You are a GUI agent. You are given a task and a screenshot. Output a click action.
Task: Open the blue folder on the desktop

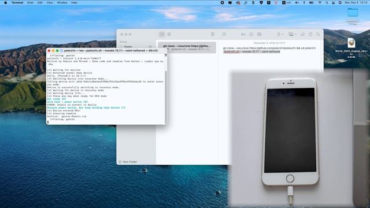point(353,12)
